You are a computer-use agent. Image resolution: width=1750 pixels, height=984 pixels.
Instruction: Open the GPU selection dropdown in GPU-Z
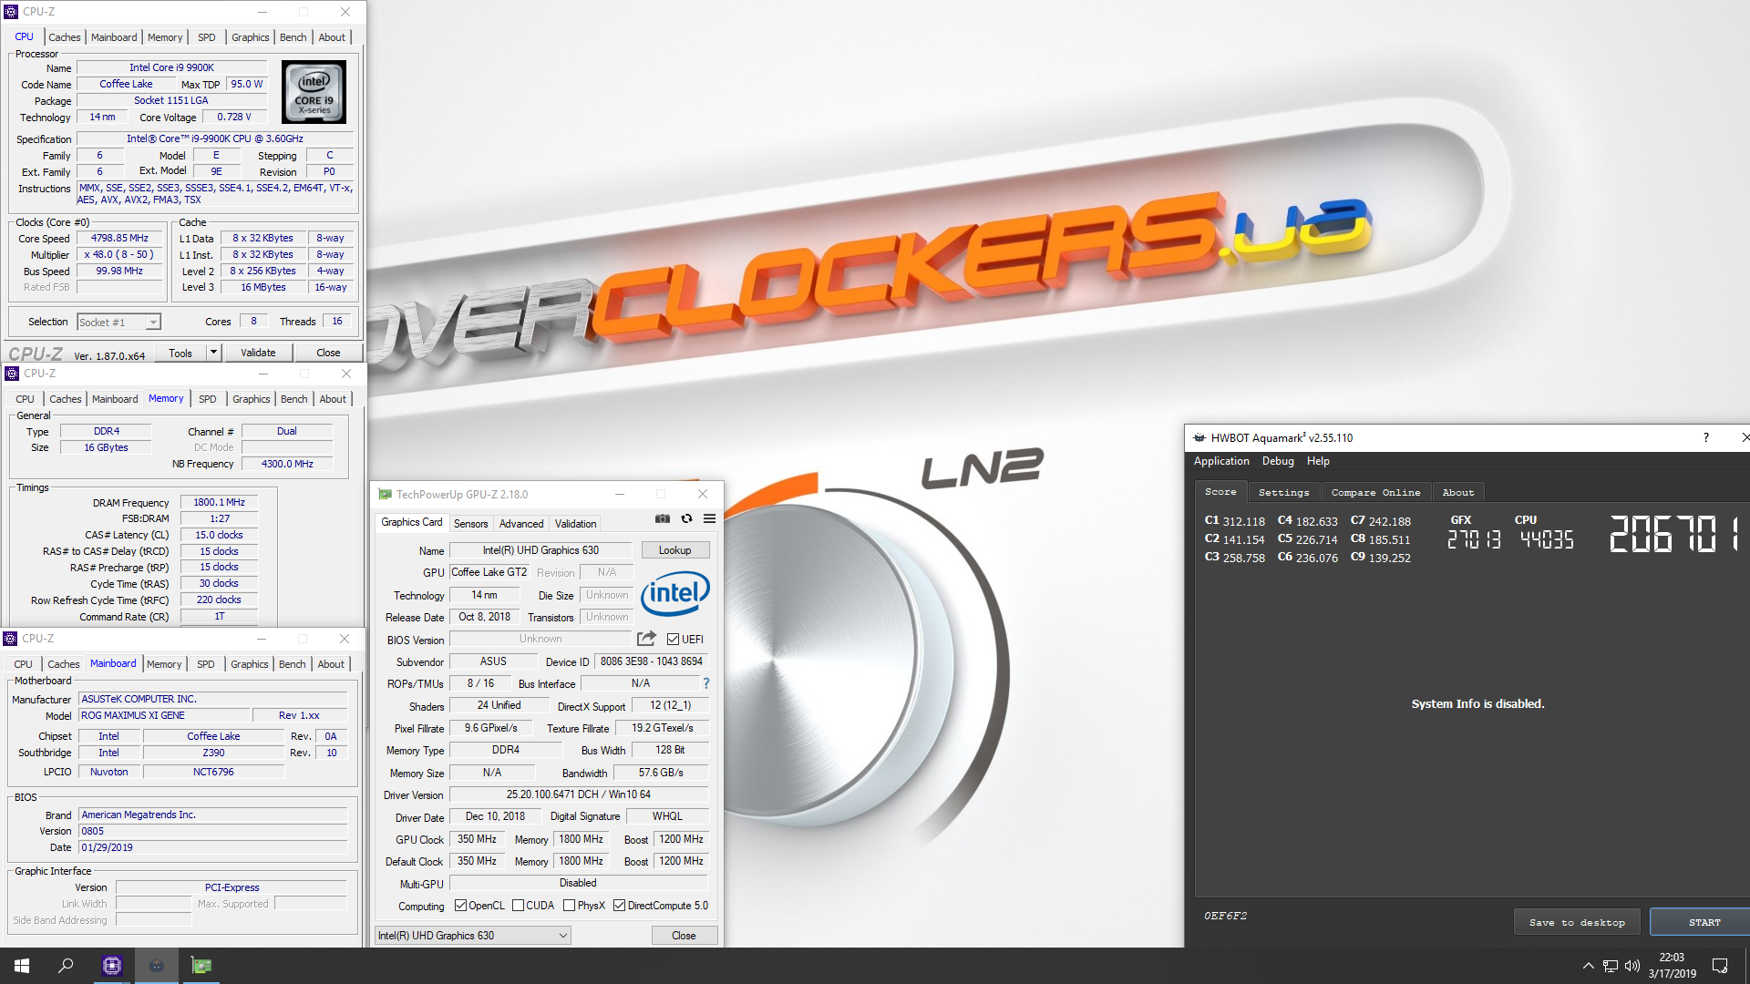point(473,936)
